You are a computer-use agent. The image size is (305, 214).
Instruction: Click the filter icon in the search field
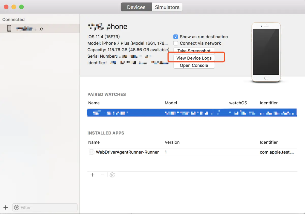[17, 207]
